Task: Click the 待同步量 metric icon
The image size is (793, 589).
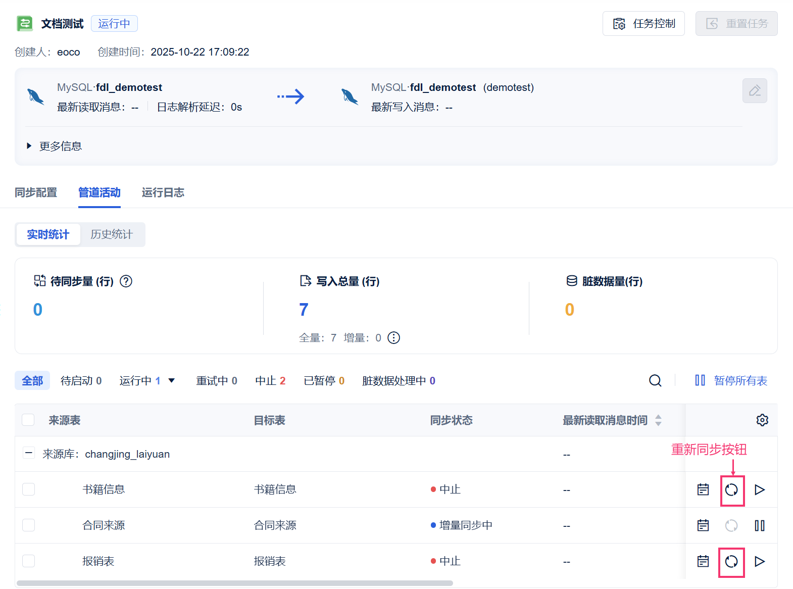Action: pyautogui.click(x=40, y=281)
